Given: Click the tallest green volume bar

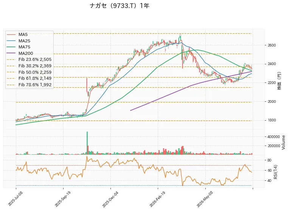Looking at the screenshot, I should click(87, 143).
